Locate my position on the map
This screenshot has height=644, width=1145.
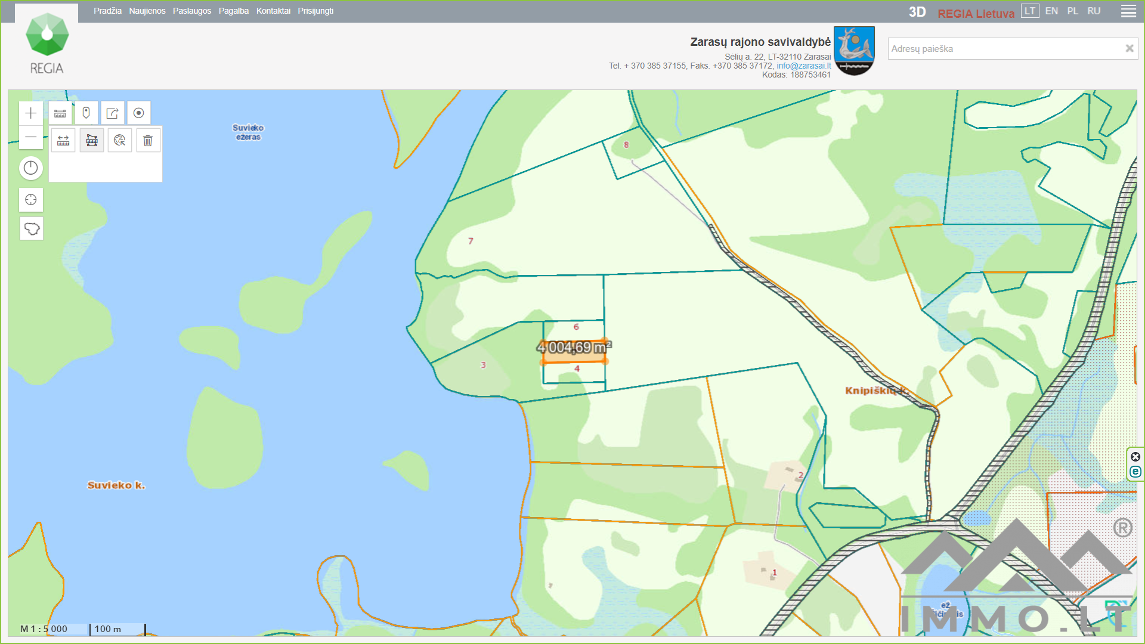31,200
